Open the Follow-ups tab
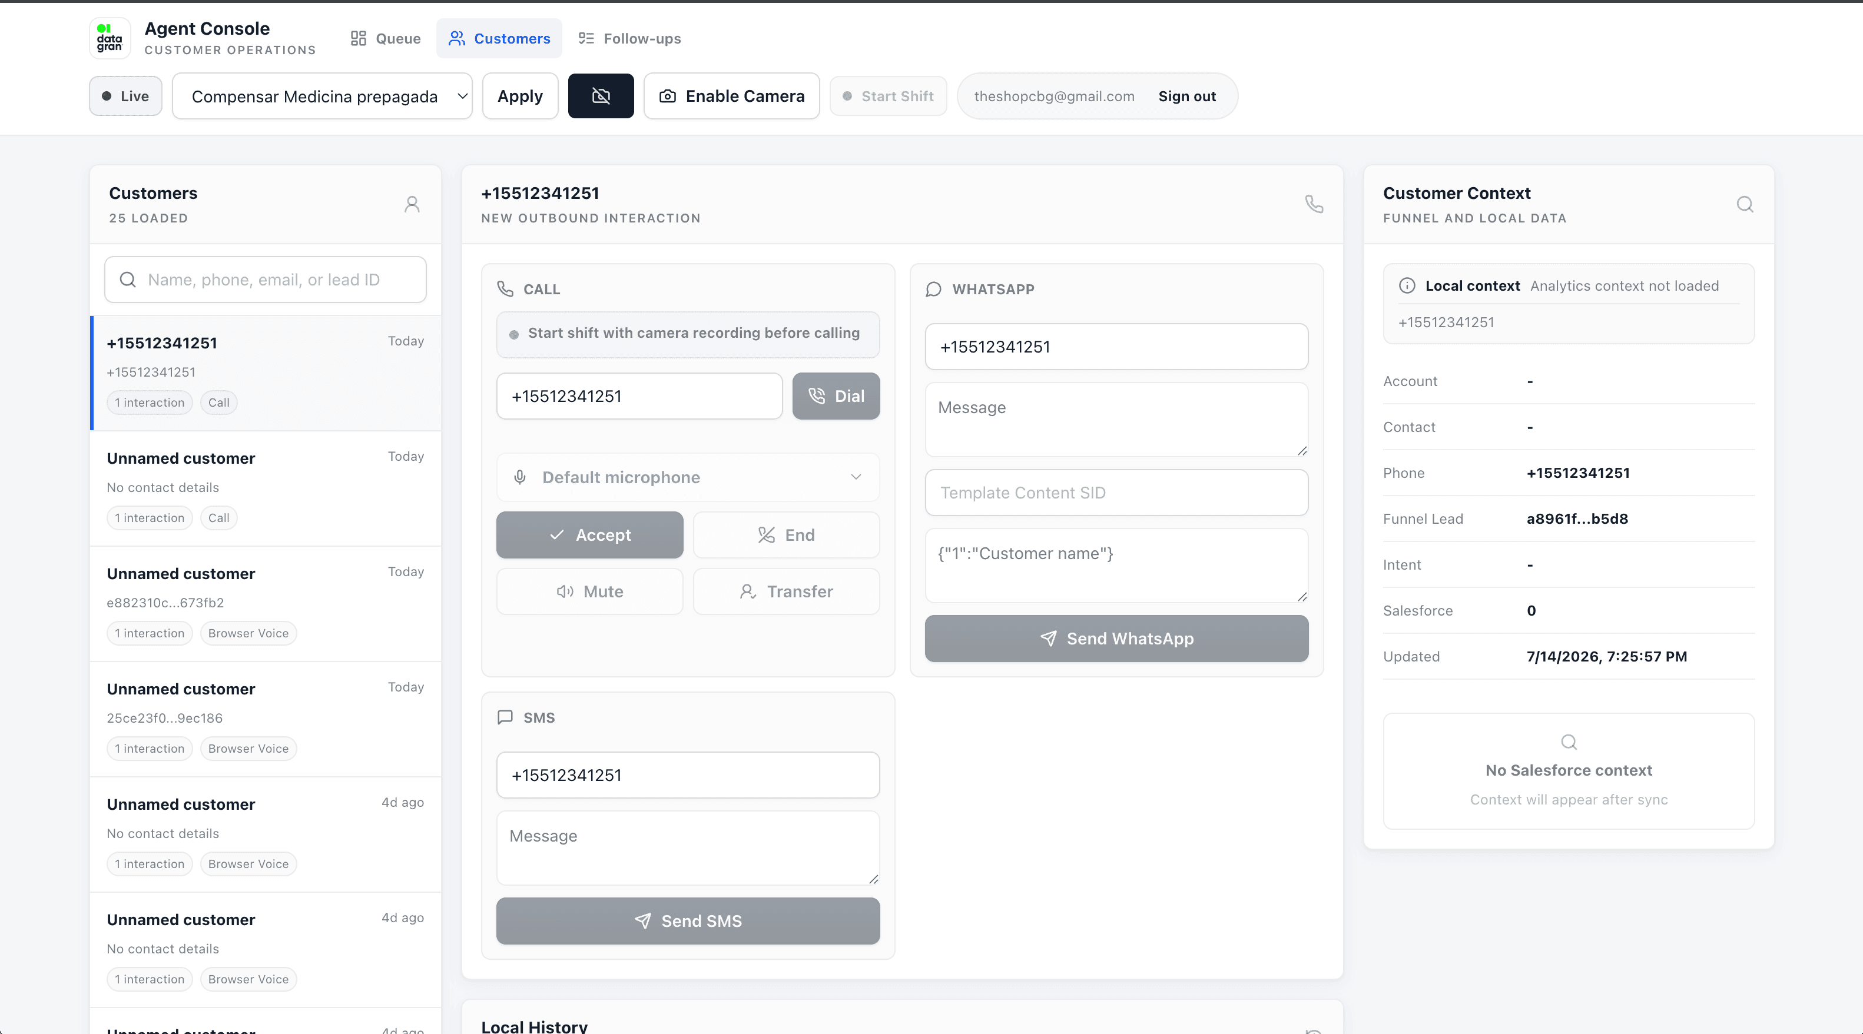Viewport: 1863px width, 1034px height. coord(629,38)
